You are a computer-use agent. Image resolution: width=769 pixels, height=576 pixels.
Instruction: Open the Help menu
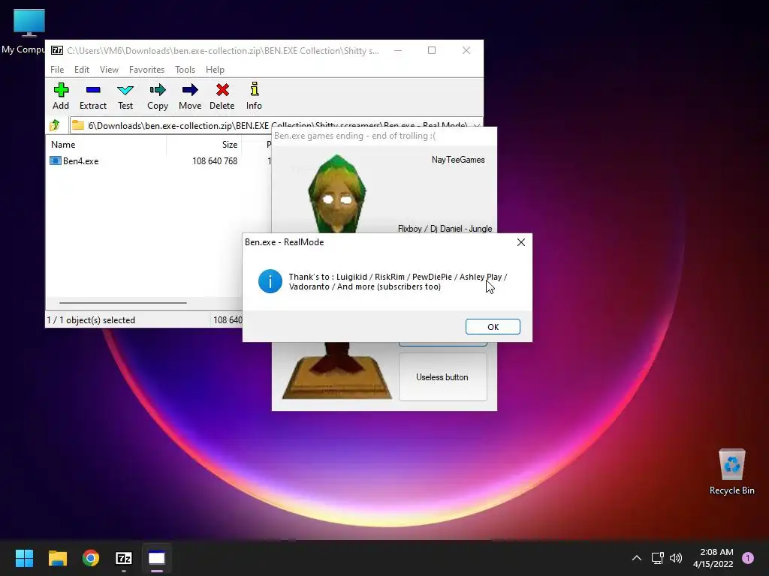pos(215,70)
